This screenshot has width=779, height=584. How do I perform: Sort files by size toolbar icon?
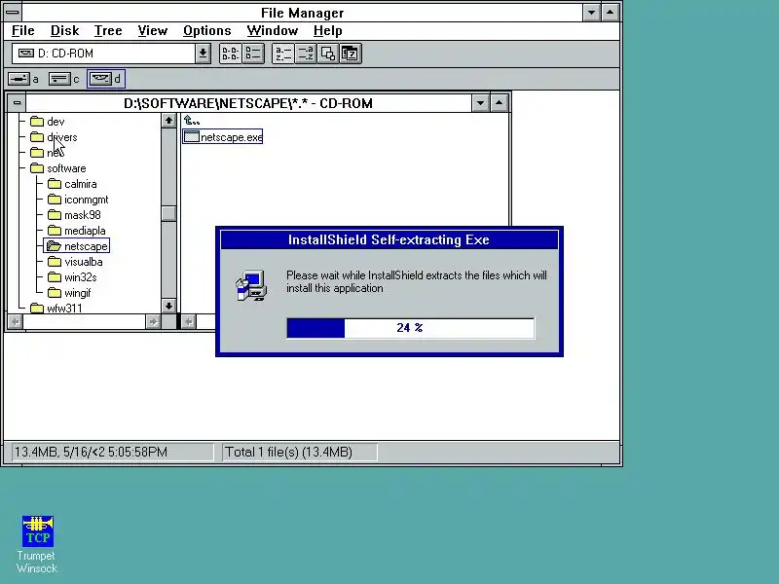[328, 54]
